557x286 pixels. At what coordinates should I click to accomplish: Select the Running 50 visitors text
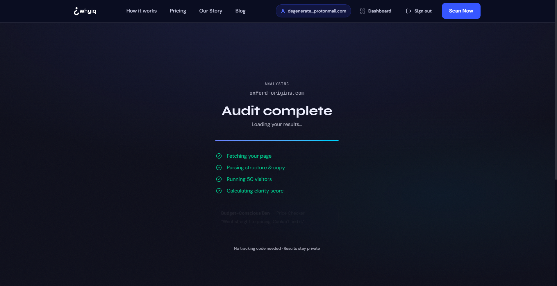click(x=249, y=179)
